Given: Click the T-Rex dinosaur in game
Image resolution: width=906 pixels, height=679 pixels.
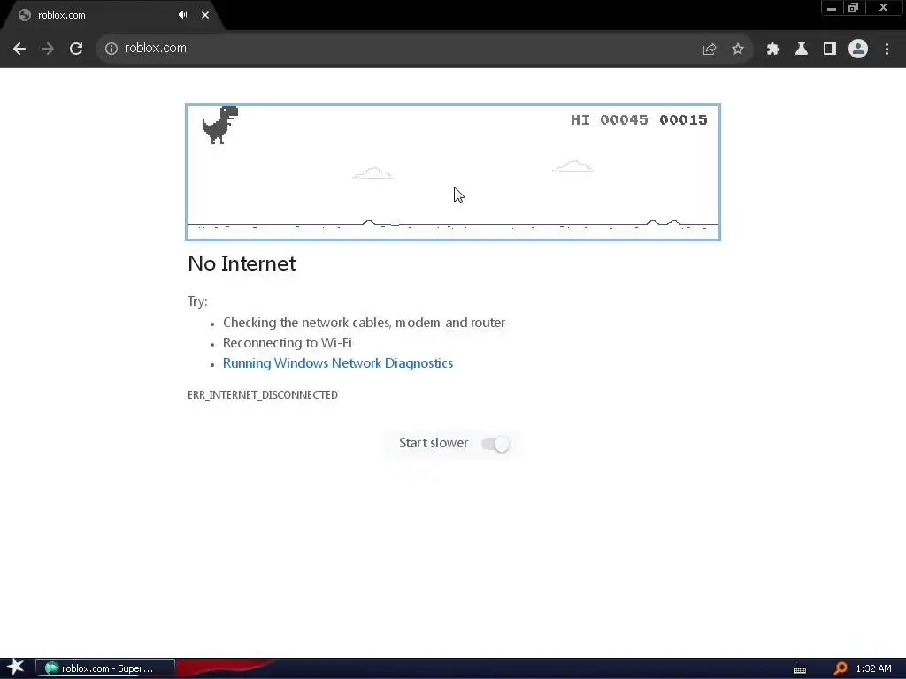Looking at the screenshot, I should pos(220,125).
